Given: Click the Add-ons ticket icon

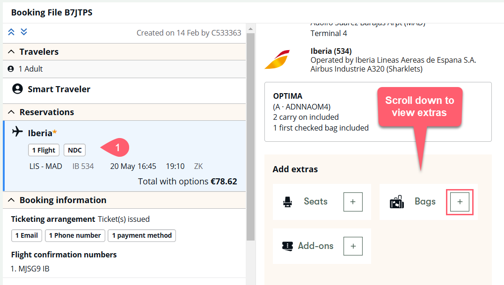Looking at the screenshot, I should point(288,246).
